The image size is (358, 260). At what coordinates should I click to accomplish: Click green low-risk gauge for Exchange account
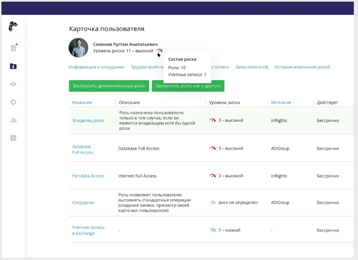[213, 230]
